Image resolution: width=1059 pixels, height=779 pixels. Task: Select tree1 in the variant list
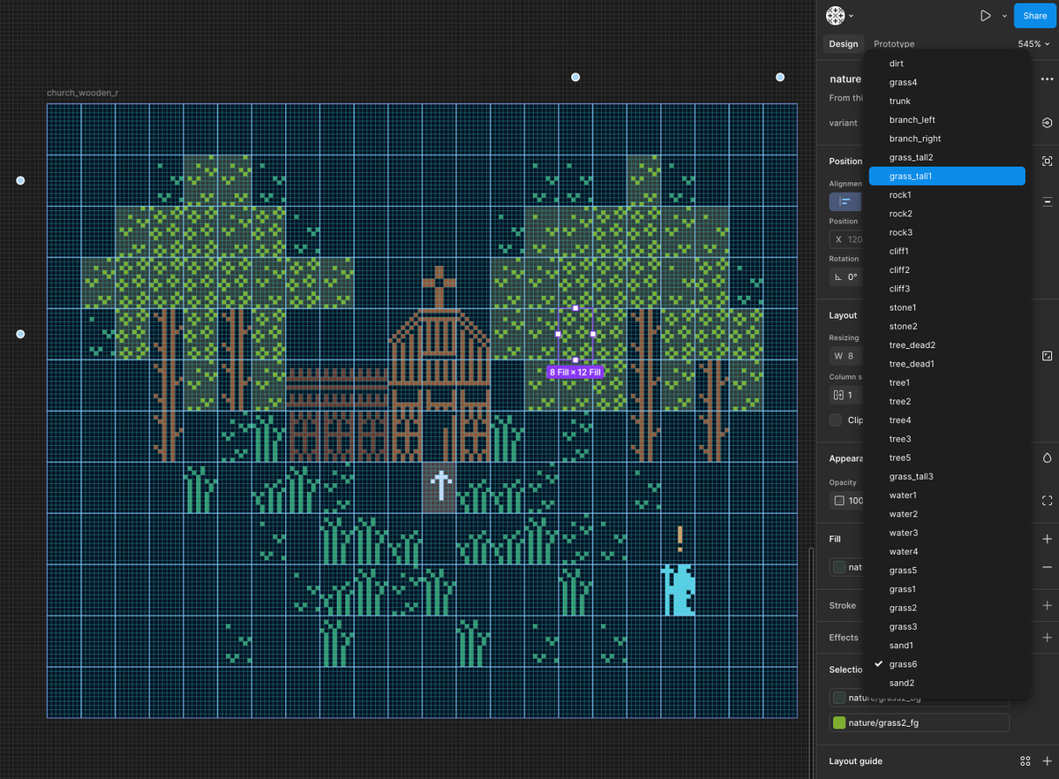[947, 382]
